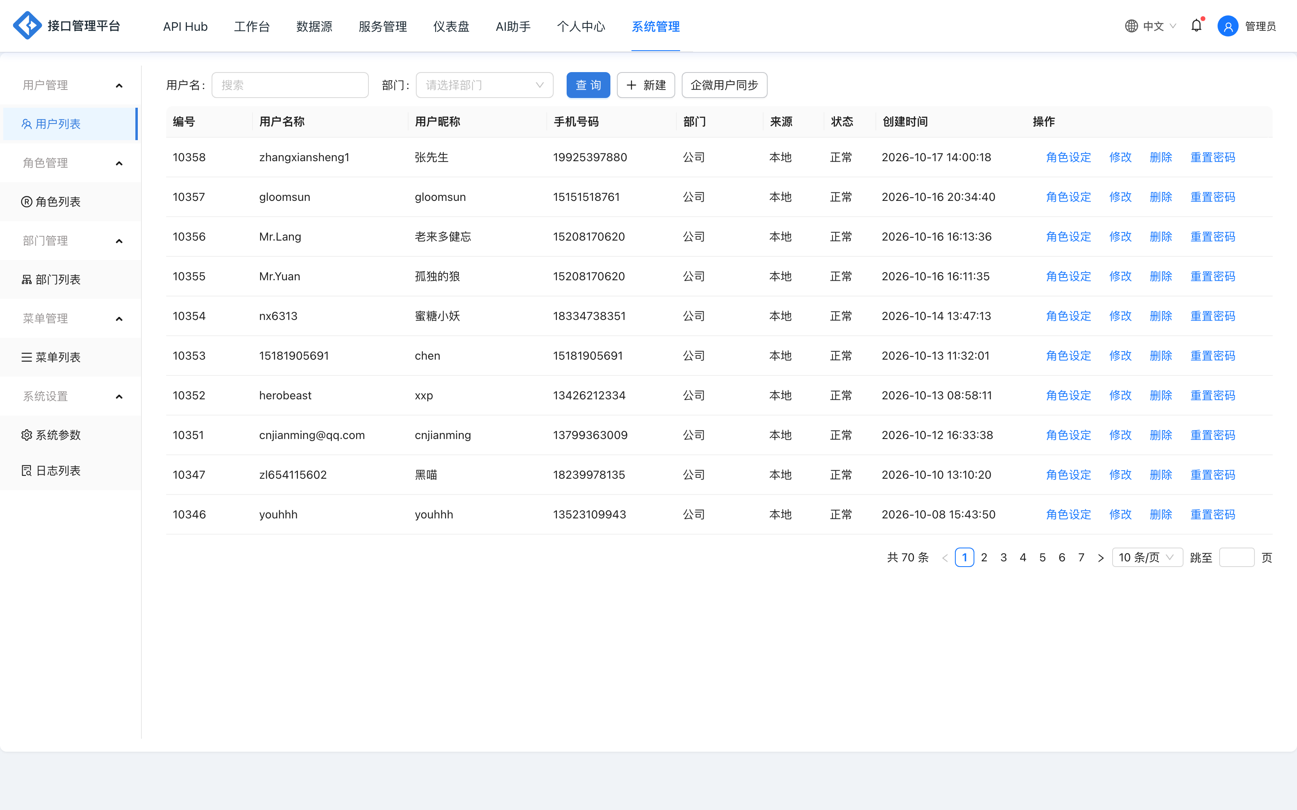
Task: Click the blue 查询 button
Action: [588, 85]
